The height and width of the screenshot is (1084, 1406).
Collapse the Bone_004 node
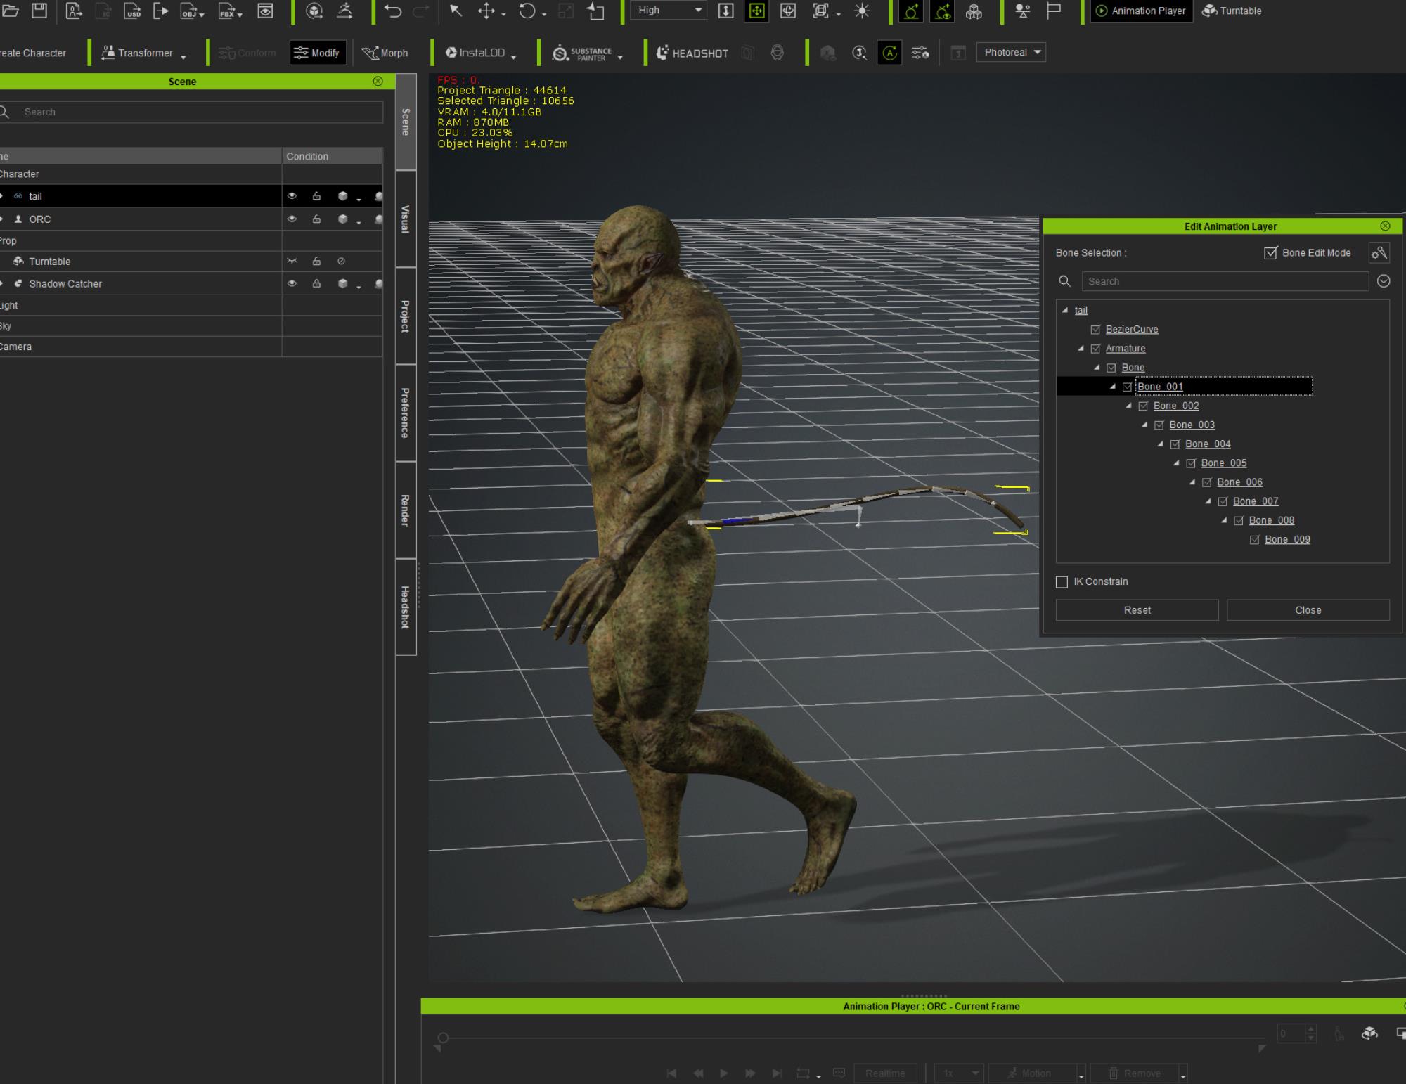1161,444
